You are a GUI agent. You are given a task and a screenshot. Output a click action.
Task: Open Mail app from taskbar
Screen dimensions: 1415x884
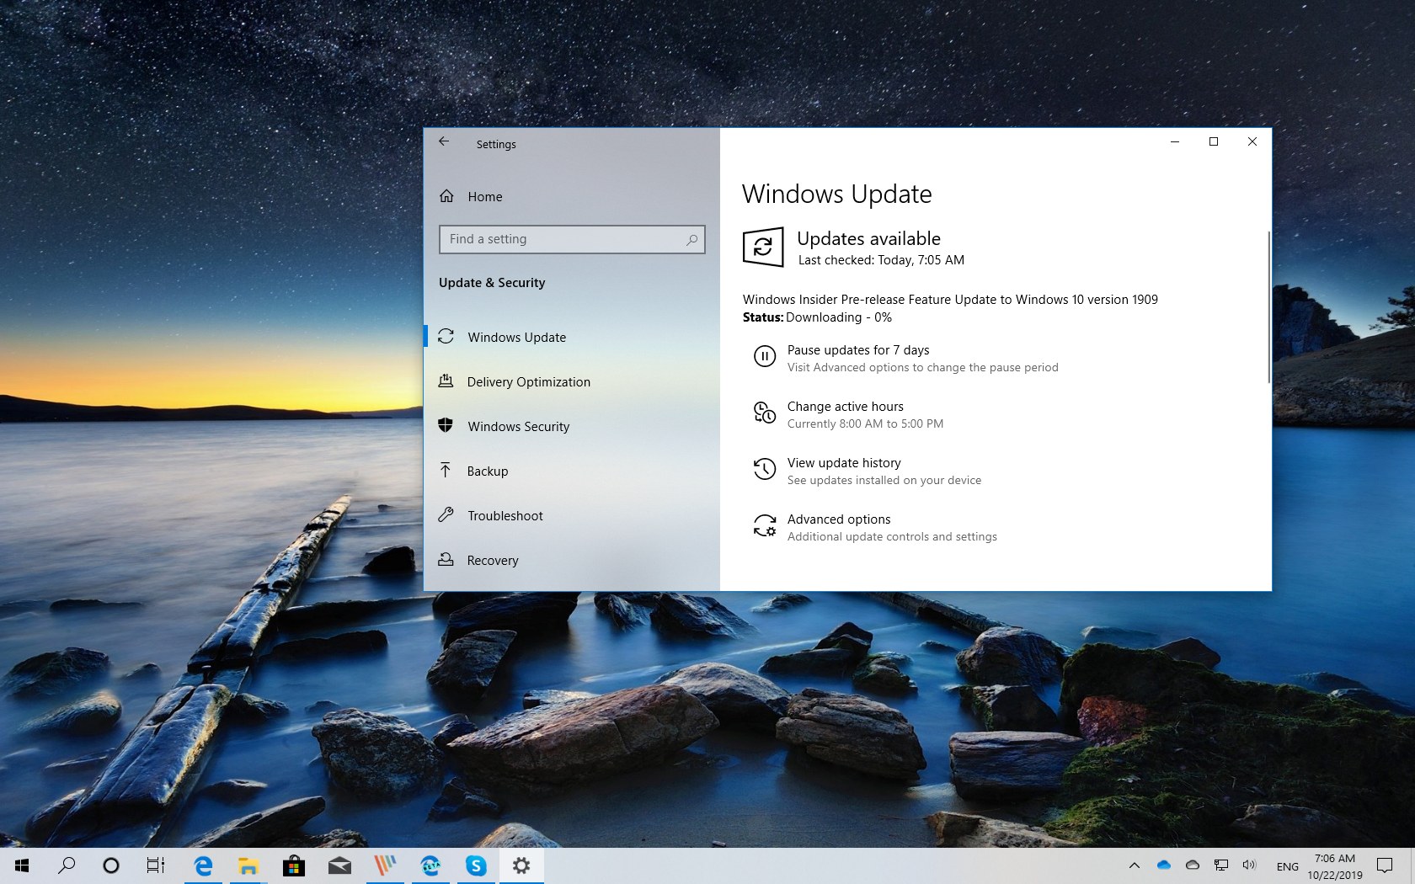click(339, 865)
